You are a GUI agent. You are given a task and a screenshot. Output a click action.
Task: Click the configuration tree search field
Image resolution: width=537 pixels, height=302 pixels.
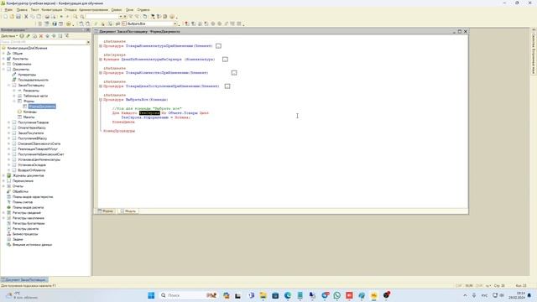43,42
